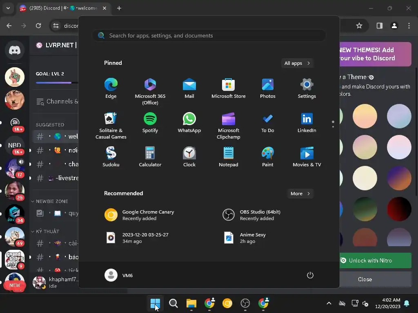
Task: Launch Sudoku game
Action: point(111,157)
